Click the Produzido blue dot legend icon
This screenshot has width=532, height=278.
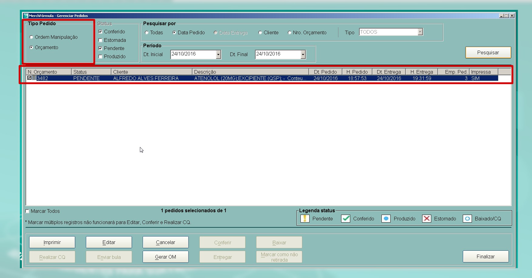click(386, 219)
